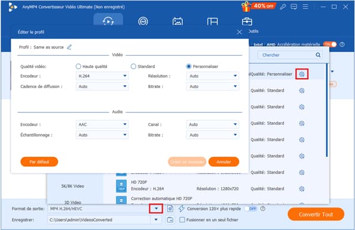Click the save path VideosConverted field
355x230 pixels.
[x=99, y=219]
